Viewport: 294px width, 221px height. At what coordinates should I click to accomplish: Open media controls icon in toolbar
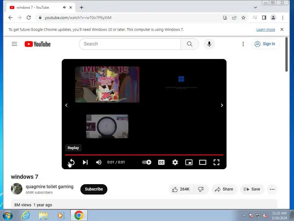(x=255, y=18)
